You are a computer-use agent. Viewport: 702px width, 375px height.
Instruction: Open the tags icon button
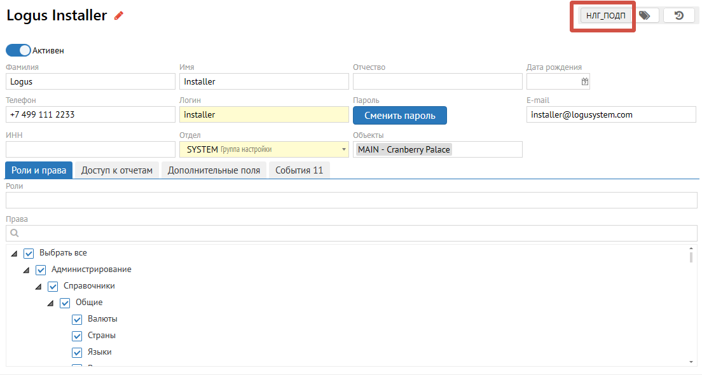645,15
